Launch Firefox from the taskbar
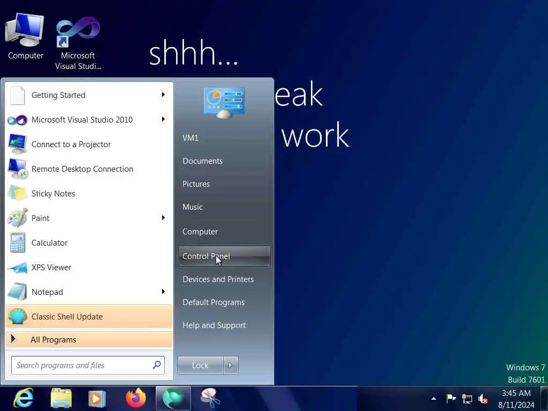 click(135, 398)
